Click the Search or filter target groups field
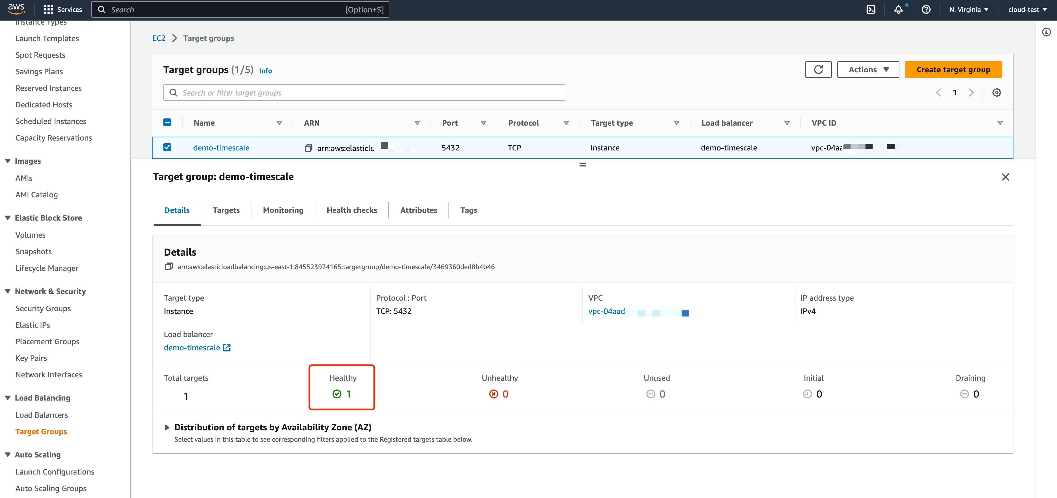The height and width of the screenshot is (498, 1057). click(x=364, y=93)
